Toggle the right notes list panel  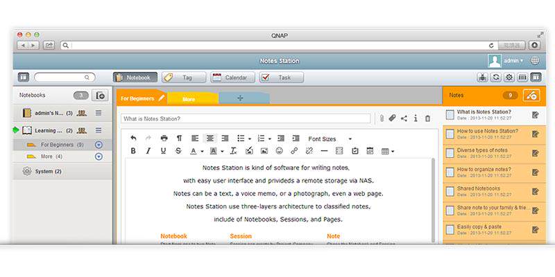point(536,78)
